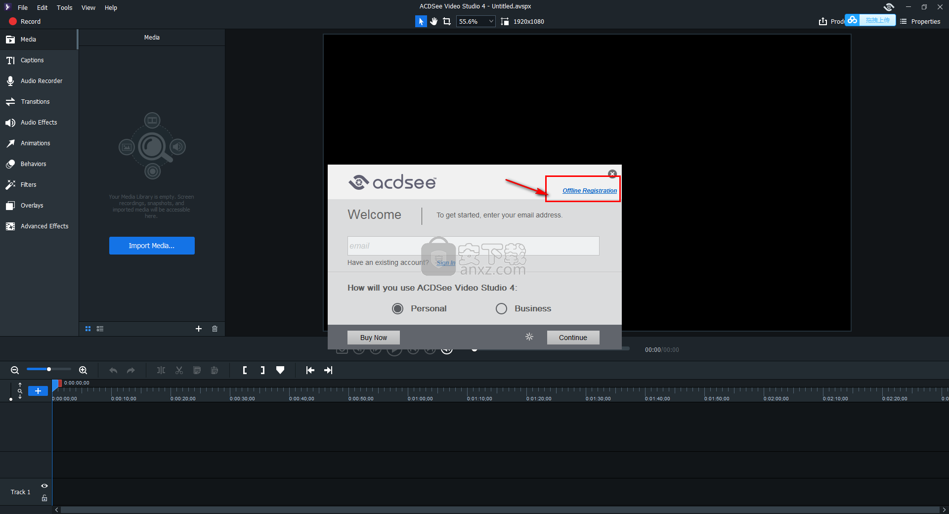Paste clip on timeline
The height and width of the screenshot is (514, 949).
(x=215, y=370)
